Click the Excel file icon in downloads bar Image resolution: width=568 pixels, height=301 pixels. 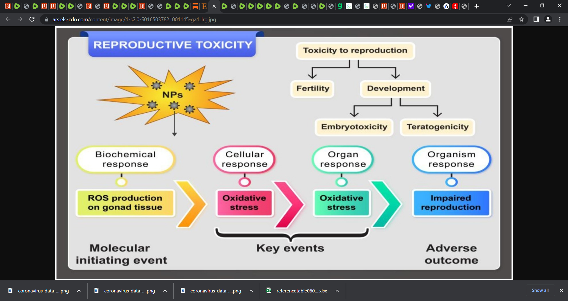click(269, 290)
